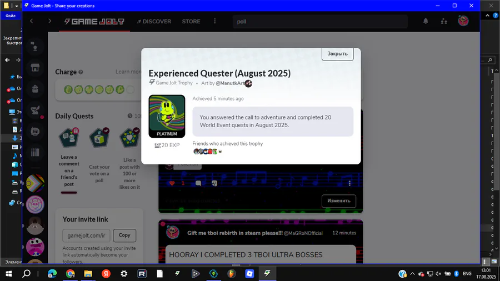Open the post's three-dot options menu

(349, 183)
